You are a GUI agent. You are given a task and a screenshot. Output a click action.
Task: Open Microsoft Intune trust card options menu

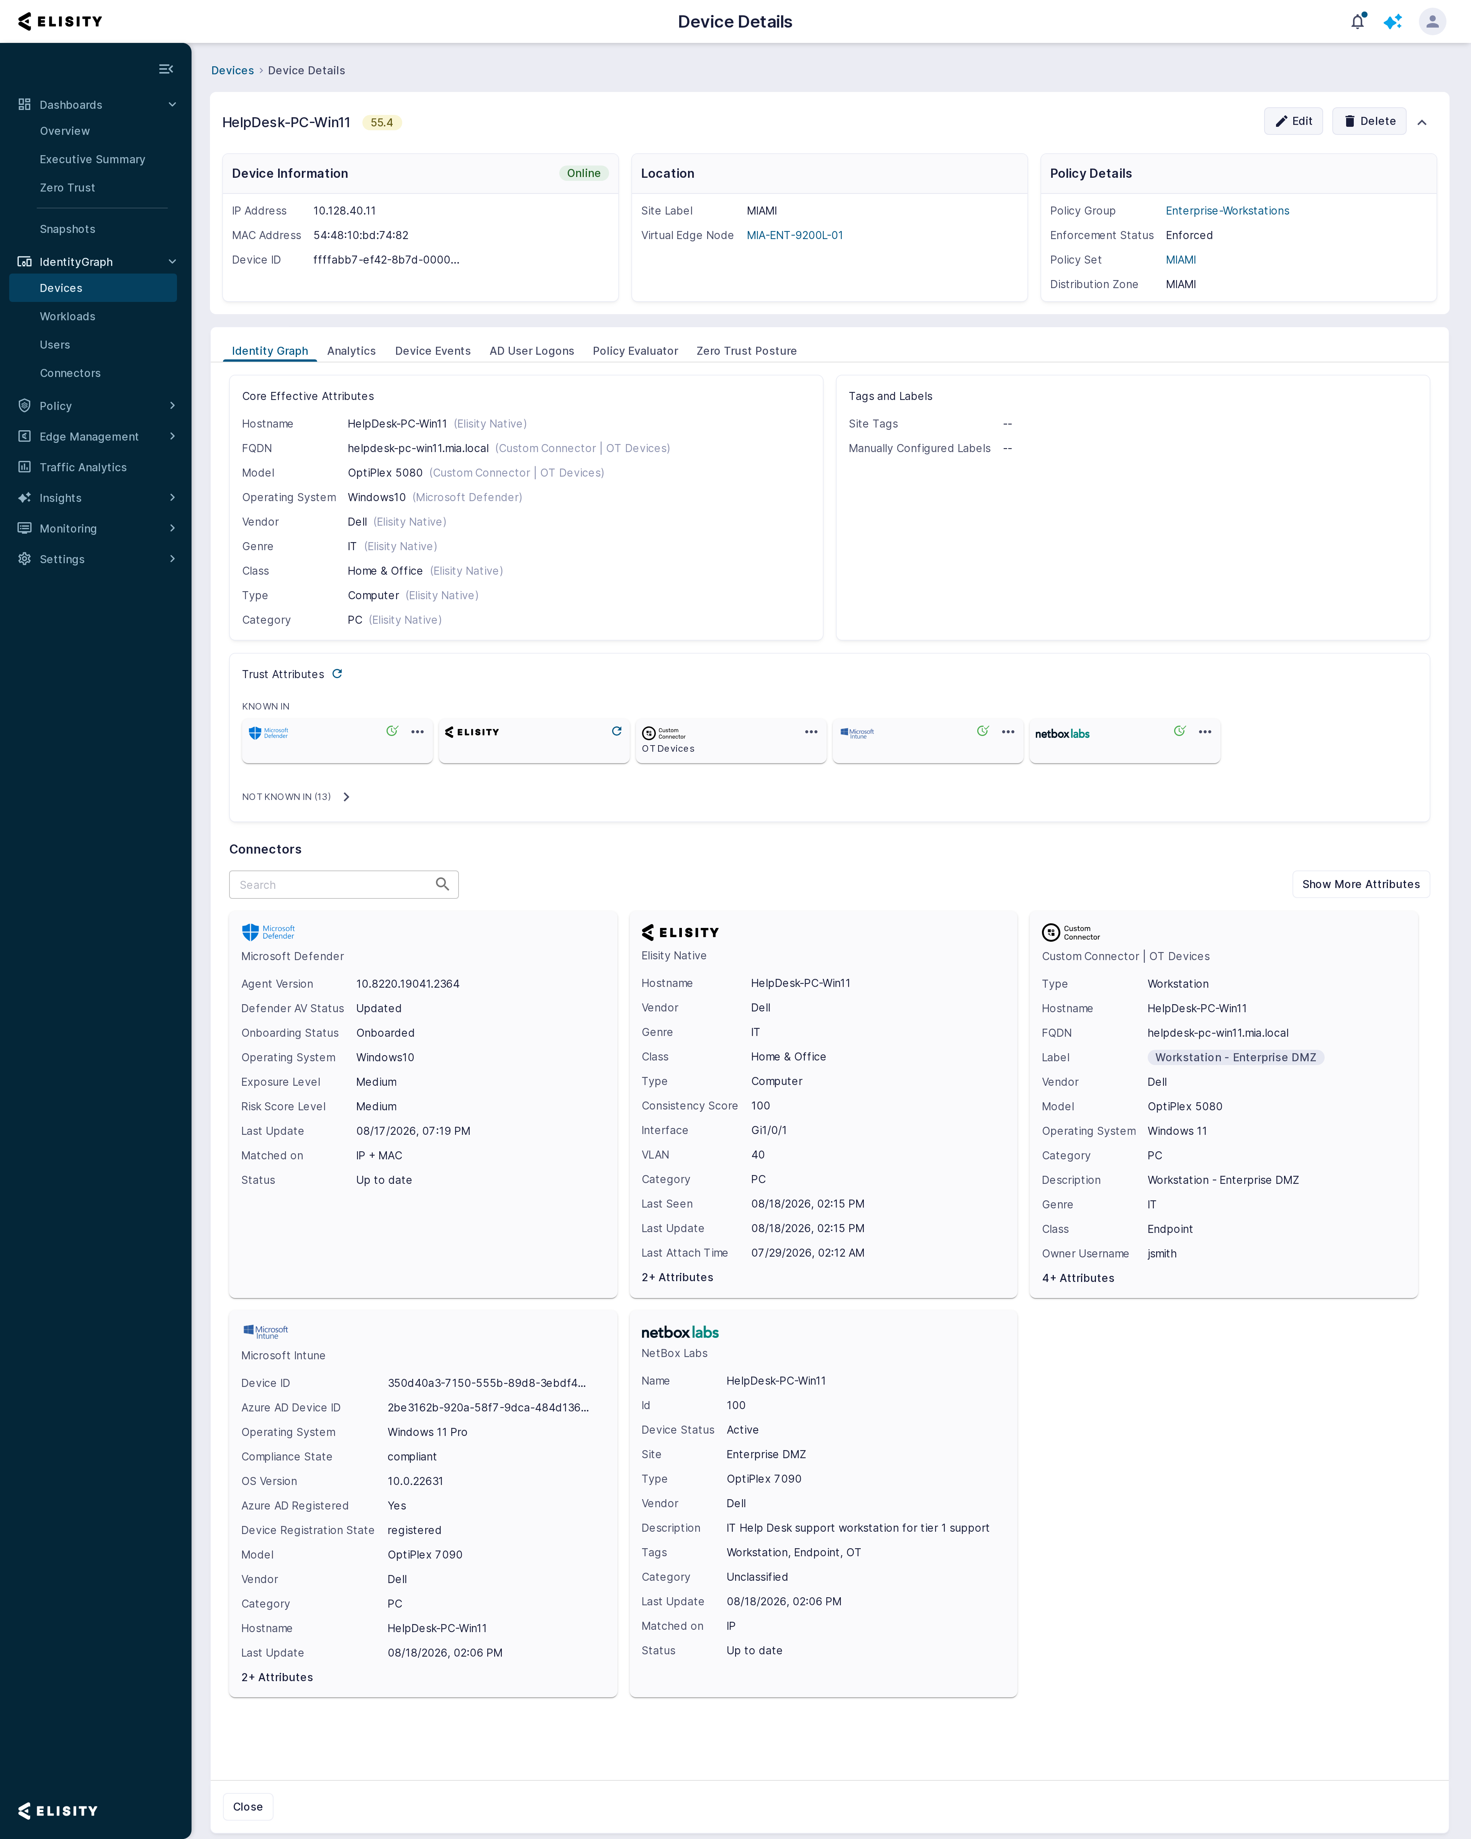[x=1008, y=732]
